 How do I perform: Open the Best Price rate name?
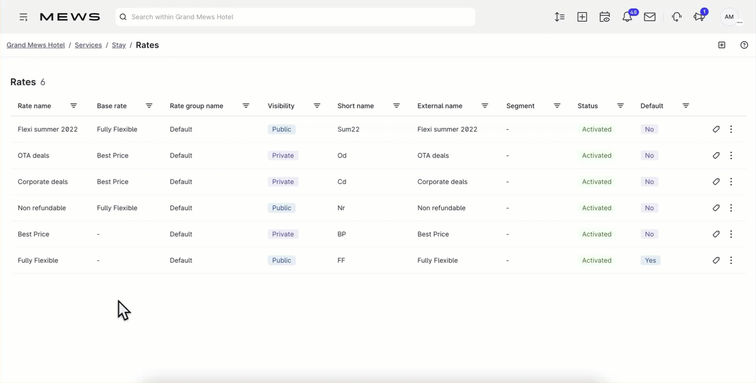coord(33,234)
